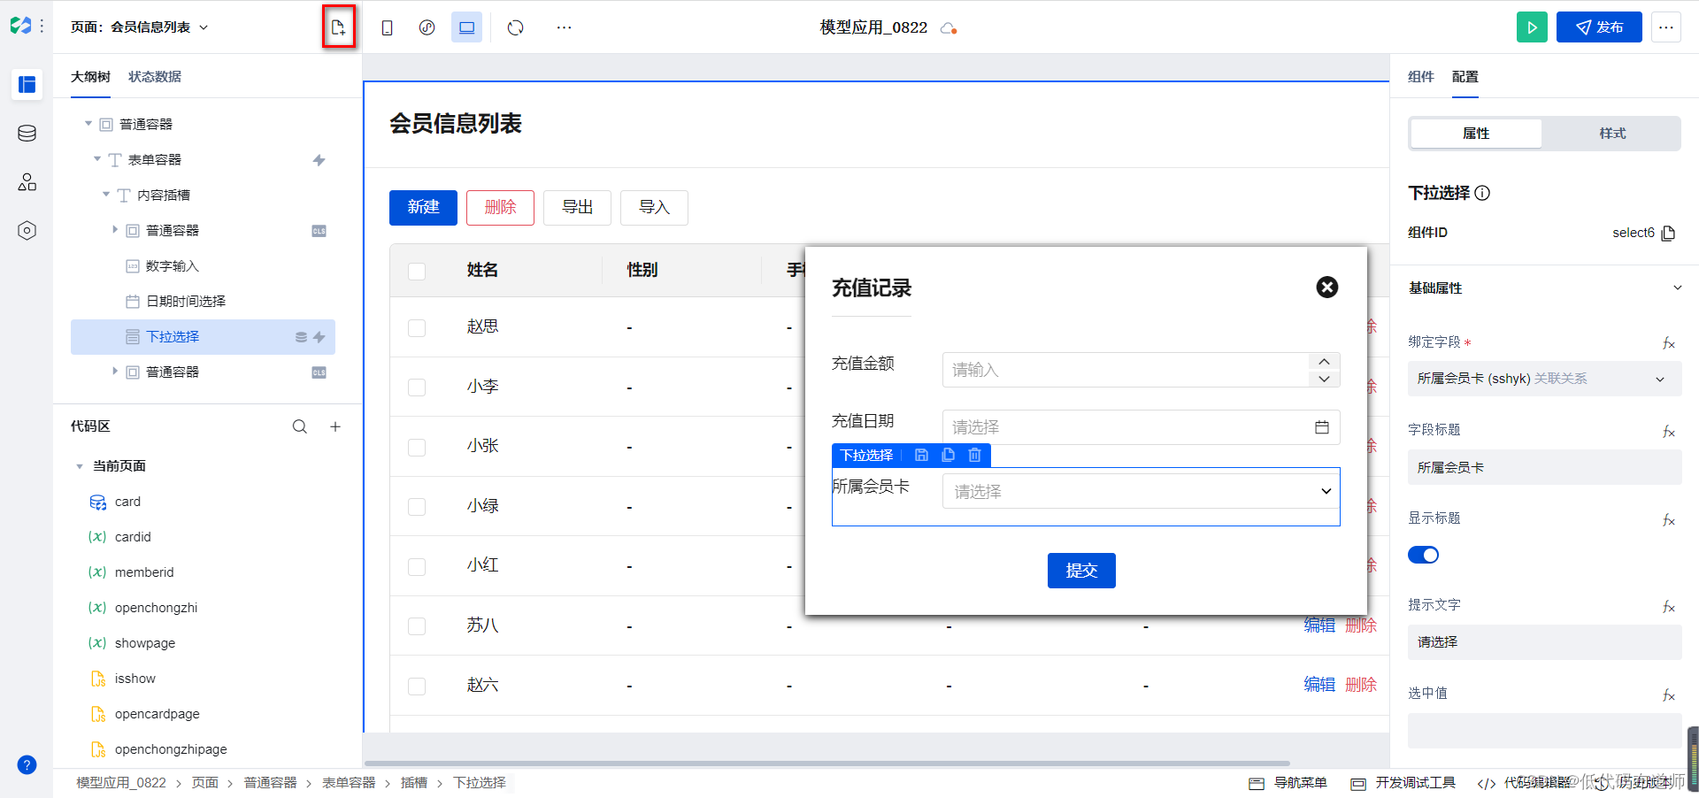Collapse the top-level 普通容器 tree node
The width and height of the screenshot is (1699, 798).
point(88,124)
